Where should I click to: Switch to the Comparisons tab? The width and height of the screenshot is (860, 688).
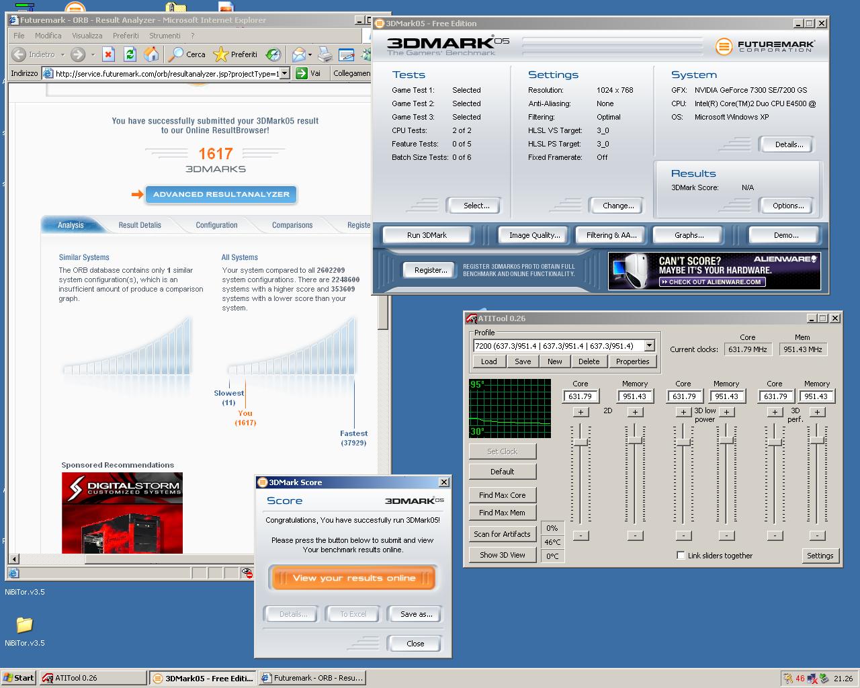coord(292,225)
